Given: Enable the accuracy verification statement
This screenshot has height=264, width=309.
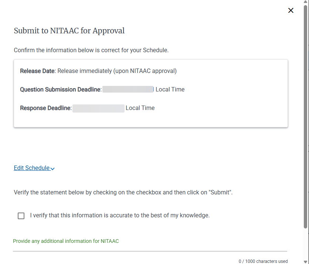Looking at the screenshot, I should (21, 215).
